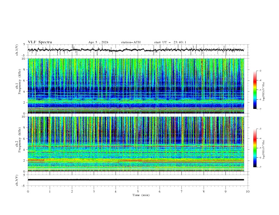Click the upper PSD color bar
Image resolution: width=279 pixels, height=215 pixels.
(x=255, y=90)
